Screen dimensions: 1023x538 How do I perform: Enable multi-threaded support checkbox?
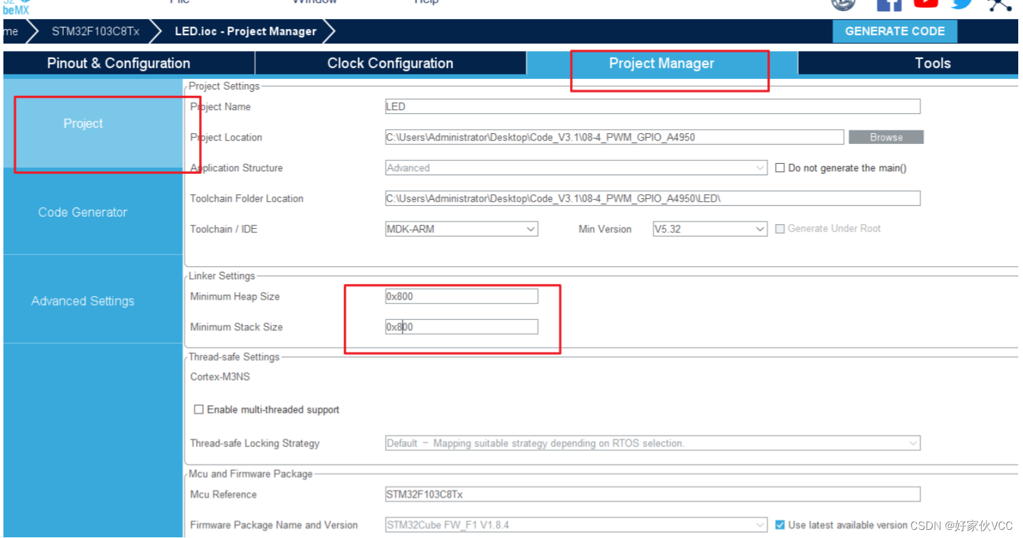198,410
